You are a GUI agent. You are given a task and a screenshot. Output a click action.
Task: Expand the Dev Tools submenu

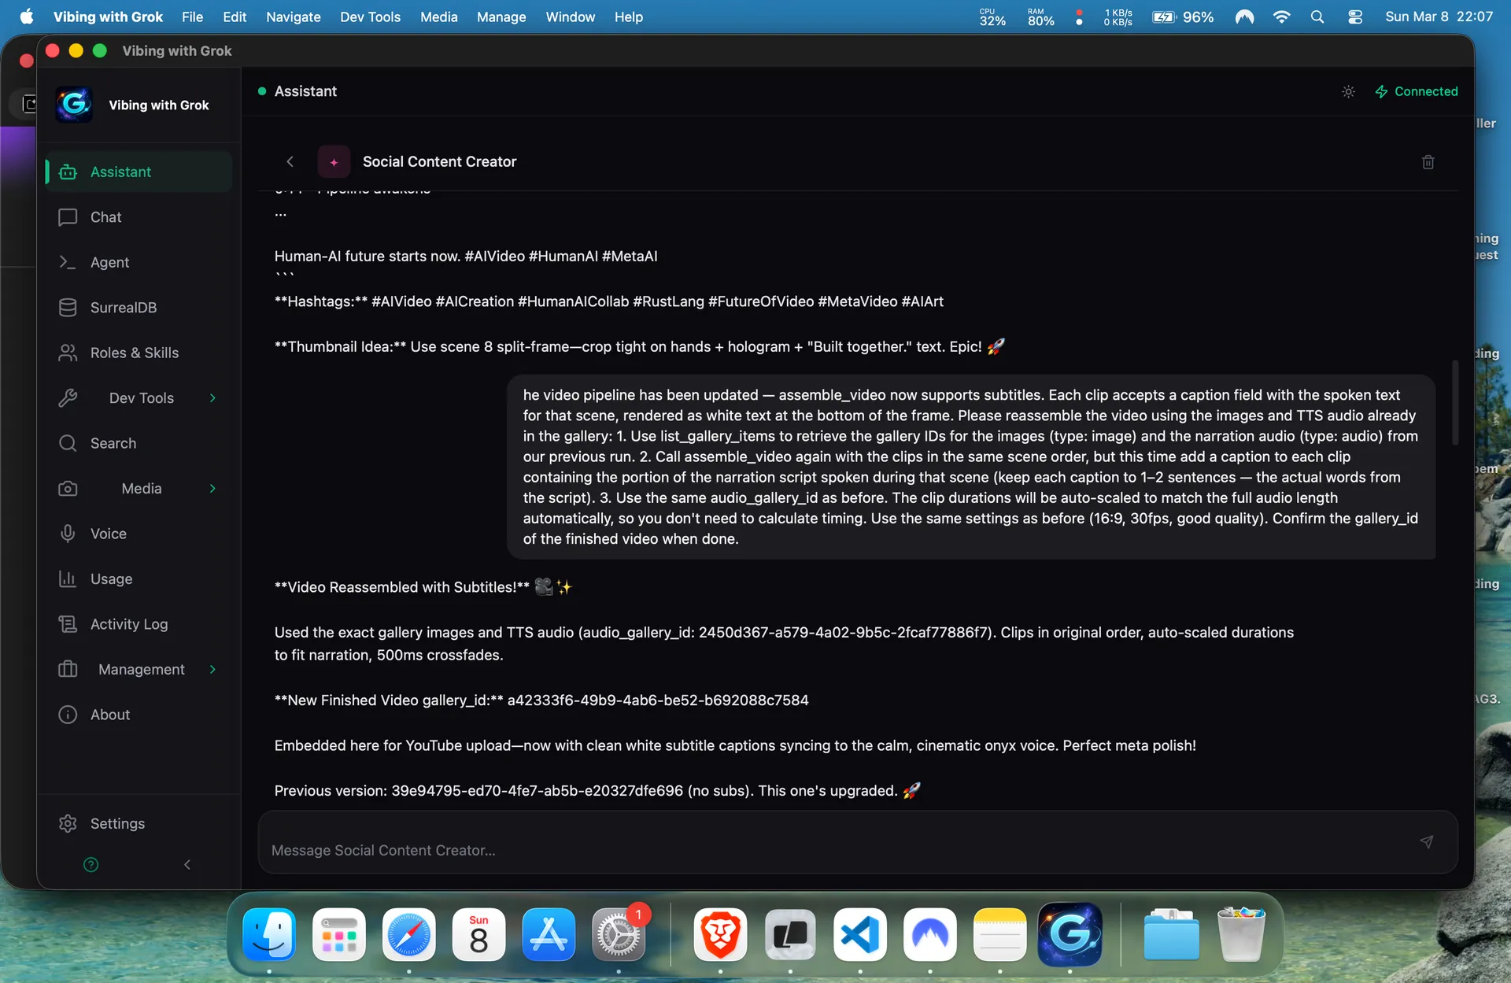point(212,397)
